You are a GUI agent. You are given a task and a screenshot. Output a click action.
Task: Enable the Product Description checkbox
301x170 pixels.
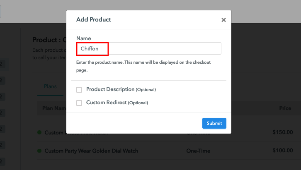[x=79, y=90]
